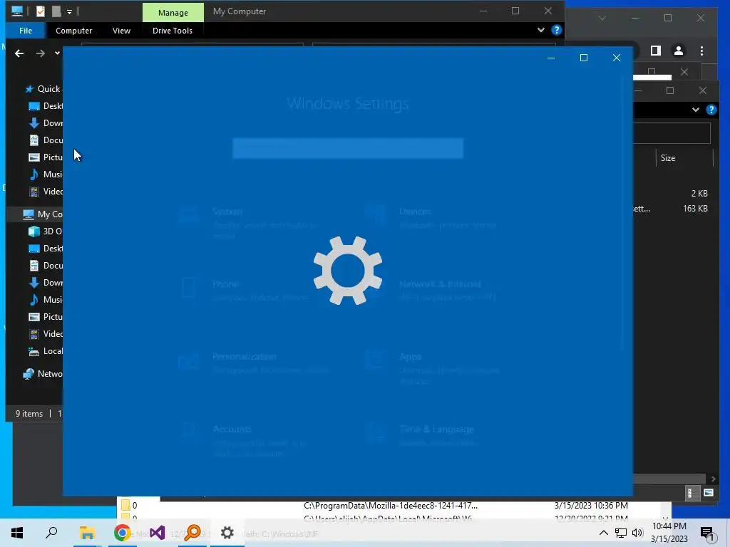730x547 pixels.
Task: Open Chrome side panel icon
Action: 656,51
